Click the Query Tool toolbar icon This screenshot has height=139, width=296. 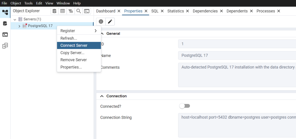coord(54,11)
